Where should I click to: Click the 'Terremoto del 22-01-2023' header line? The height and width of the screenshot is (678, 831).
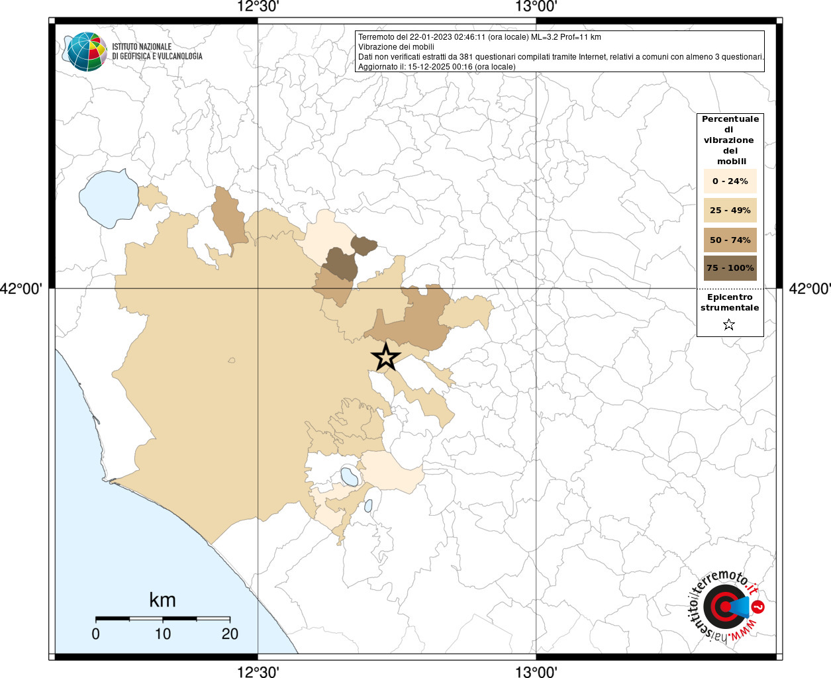[x=479, y=37]
